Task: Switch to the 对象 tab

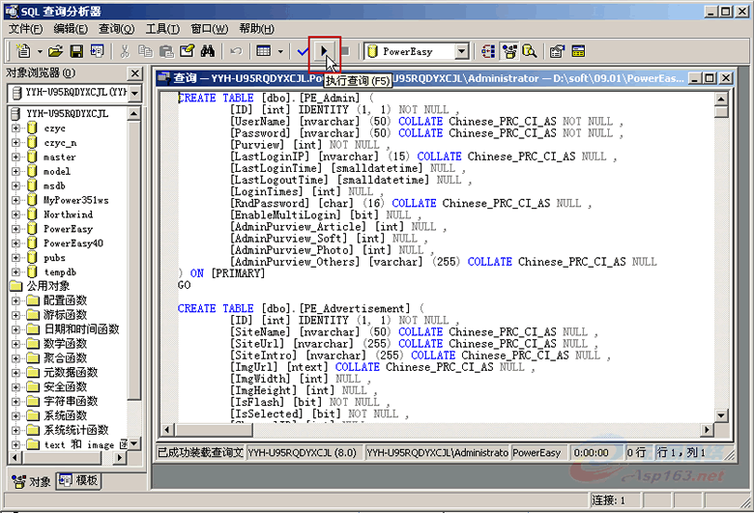Action: pos(32,481)
